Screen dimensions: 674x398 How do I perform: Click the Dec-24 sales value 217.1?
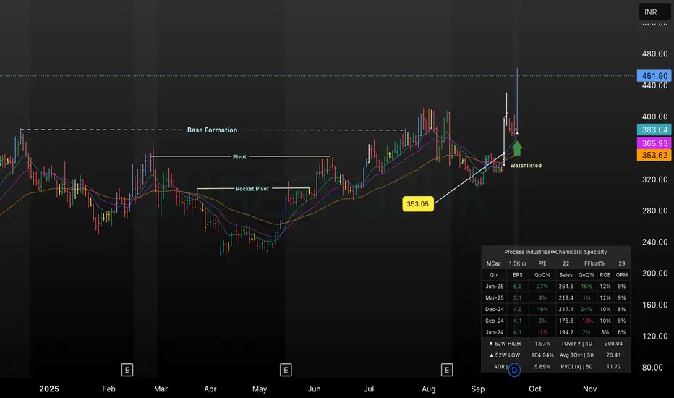[x=566, y=310]
